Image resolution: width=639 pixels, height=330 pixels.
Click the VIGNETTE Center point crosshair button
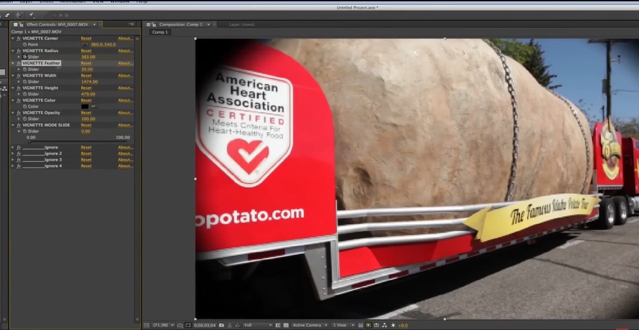click(85, 44)
